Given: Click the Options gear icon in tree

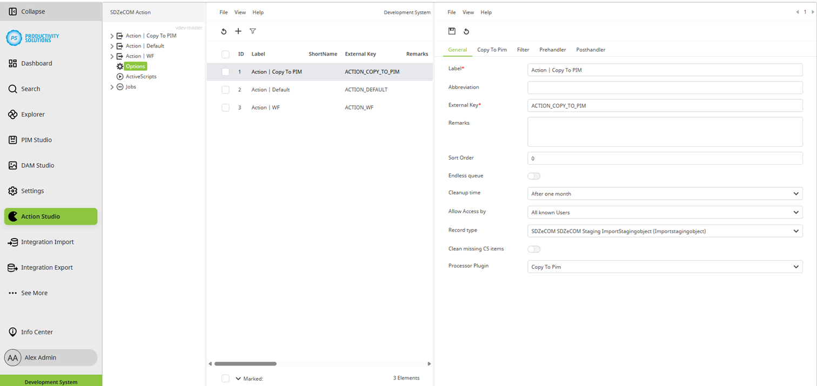Looking at the screenshot, I should [120, 66].
